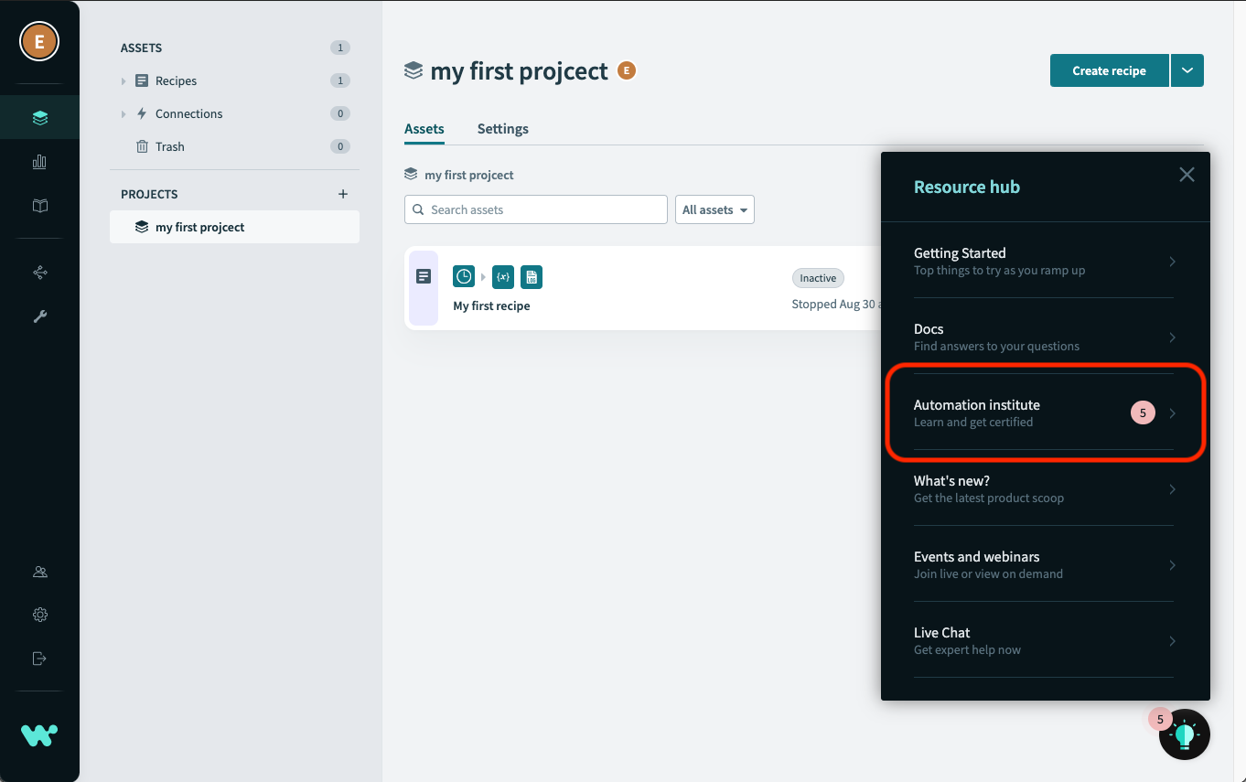Expand the Connections tree item arrow

(x=124, y=114)
